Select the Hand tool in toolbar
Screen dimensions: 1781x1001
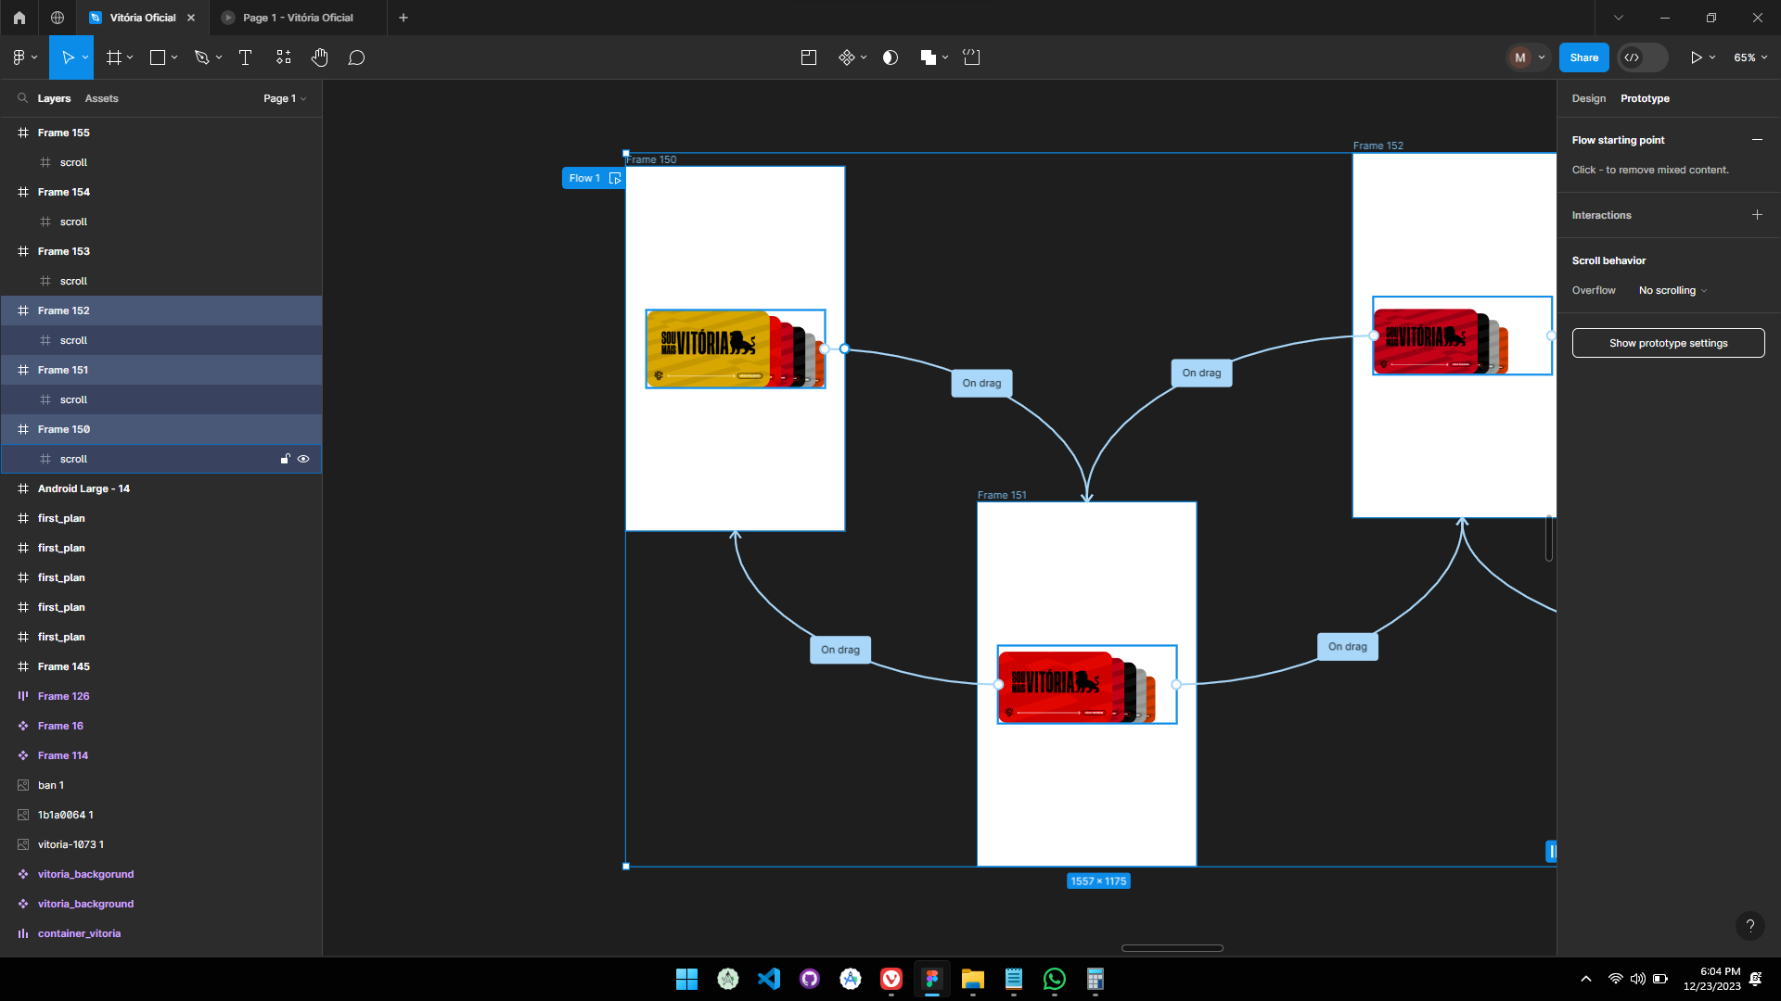pyautogui.click(x=319, y=57)
